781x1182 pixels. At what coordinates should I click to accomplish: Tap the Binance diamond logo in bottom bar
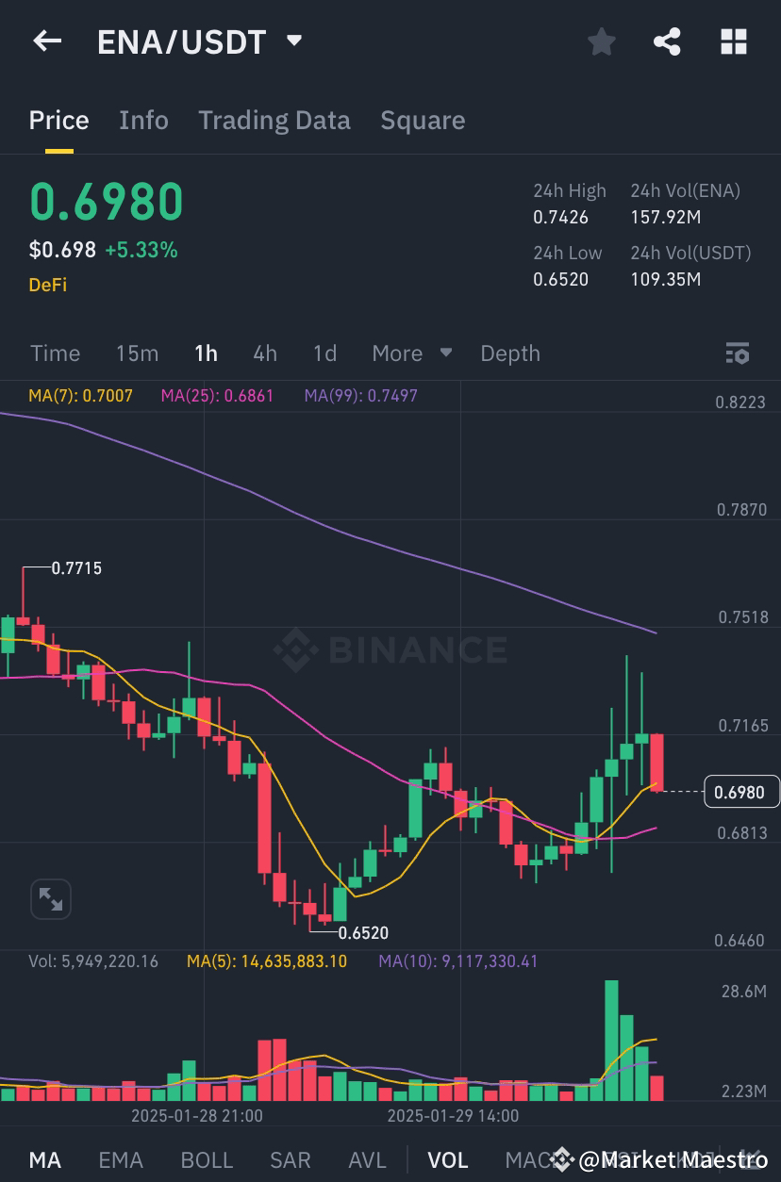tap(560, 1159)
